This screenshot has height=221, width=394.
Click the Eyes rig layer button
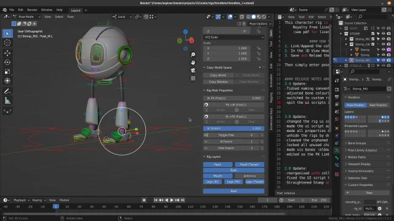click(x=233, y=171)
